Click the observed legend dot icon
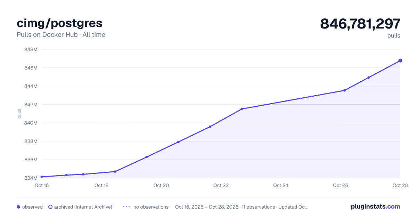 click(x=18, y=207)
